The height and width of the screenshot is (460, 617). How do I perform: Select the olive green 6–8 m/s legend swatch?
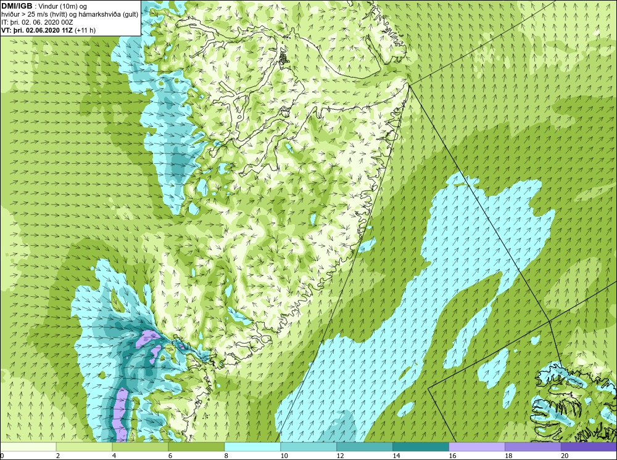pyautogui.click(x=196, y=447)
